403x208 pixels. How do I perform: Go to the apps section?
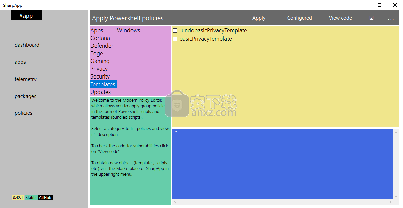[20, 62]
